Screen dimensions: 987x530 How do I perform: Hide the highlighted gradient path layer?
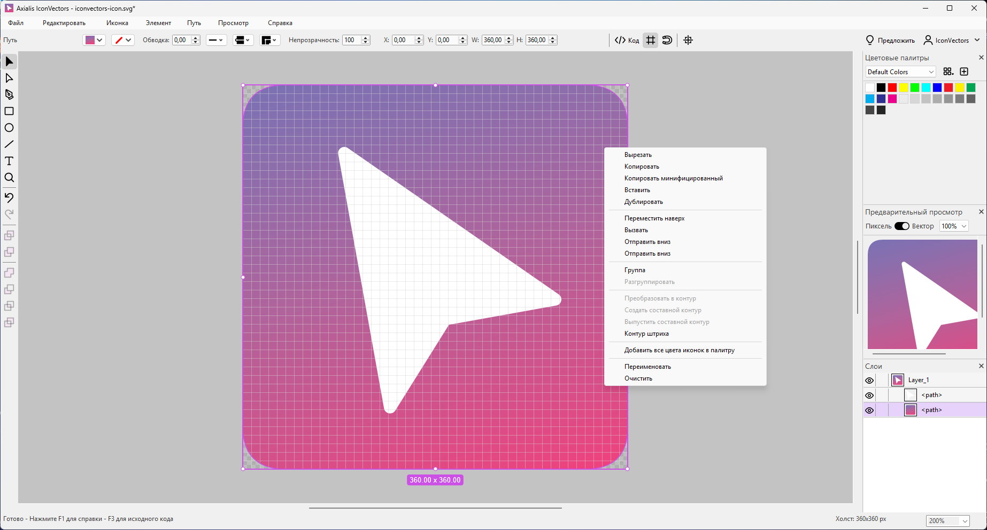[869, 410]
